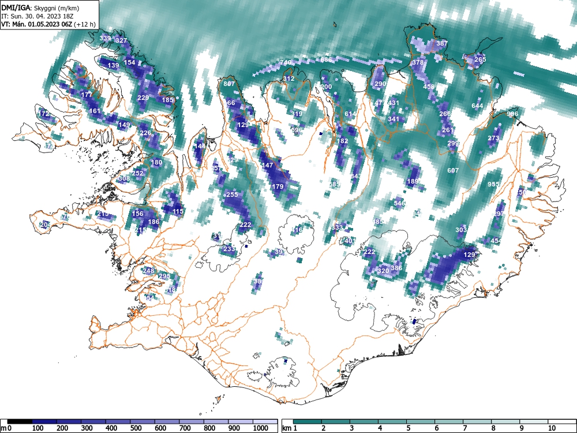Image resolution: width=577 pixels, height=433 pixels.
Task: Click the 700 label on the metre legend
Action: point(185,428)
